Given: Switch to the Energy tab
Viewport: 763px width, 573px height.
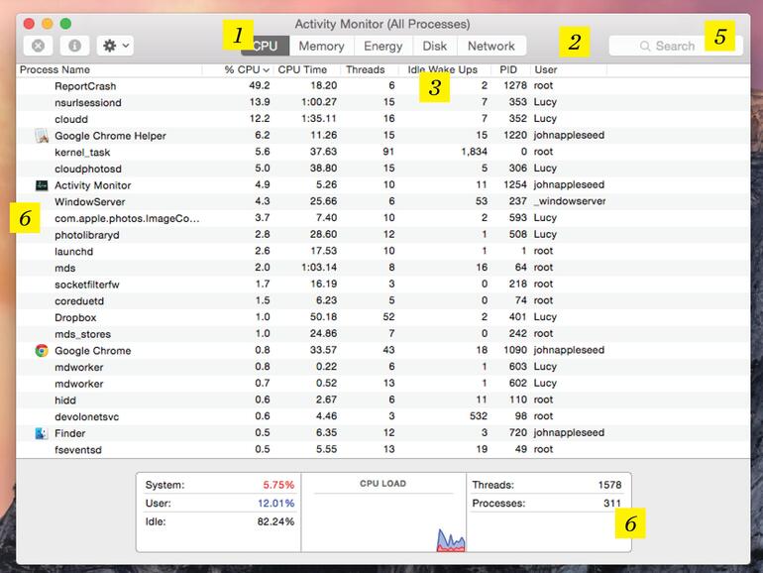Looking at the screenshot, I should tap(383, 46).
